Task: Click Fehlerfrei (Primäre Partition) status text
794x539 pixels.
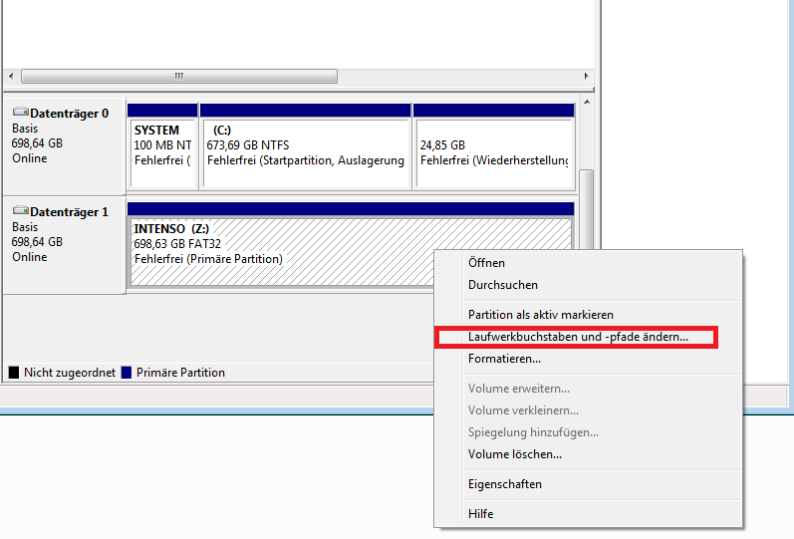Action: coord(208,259)
